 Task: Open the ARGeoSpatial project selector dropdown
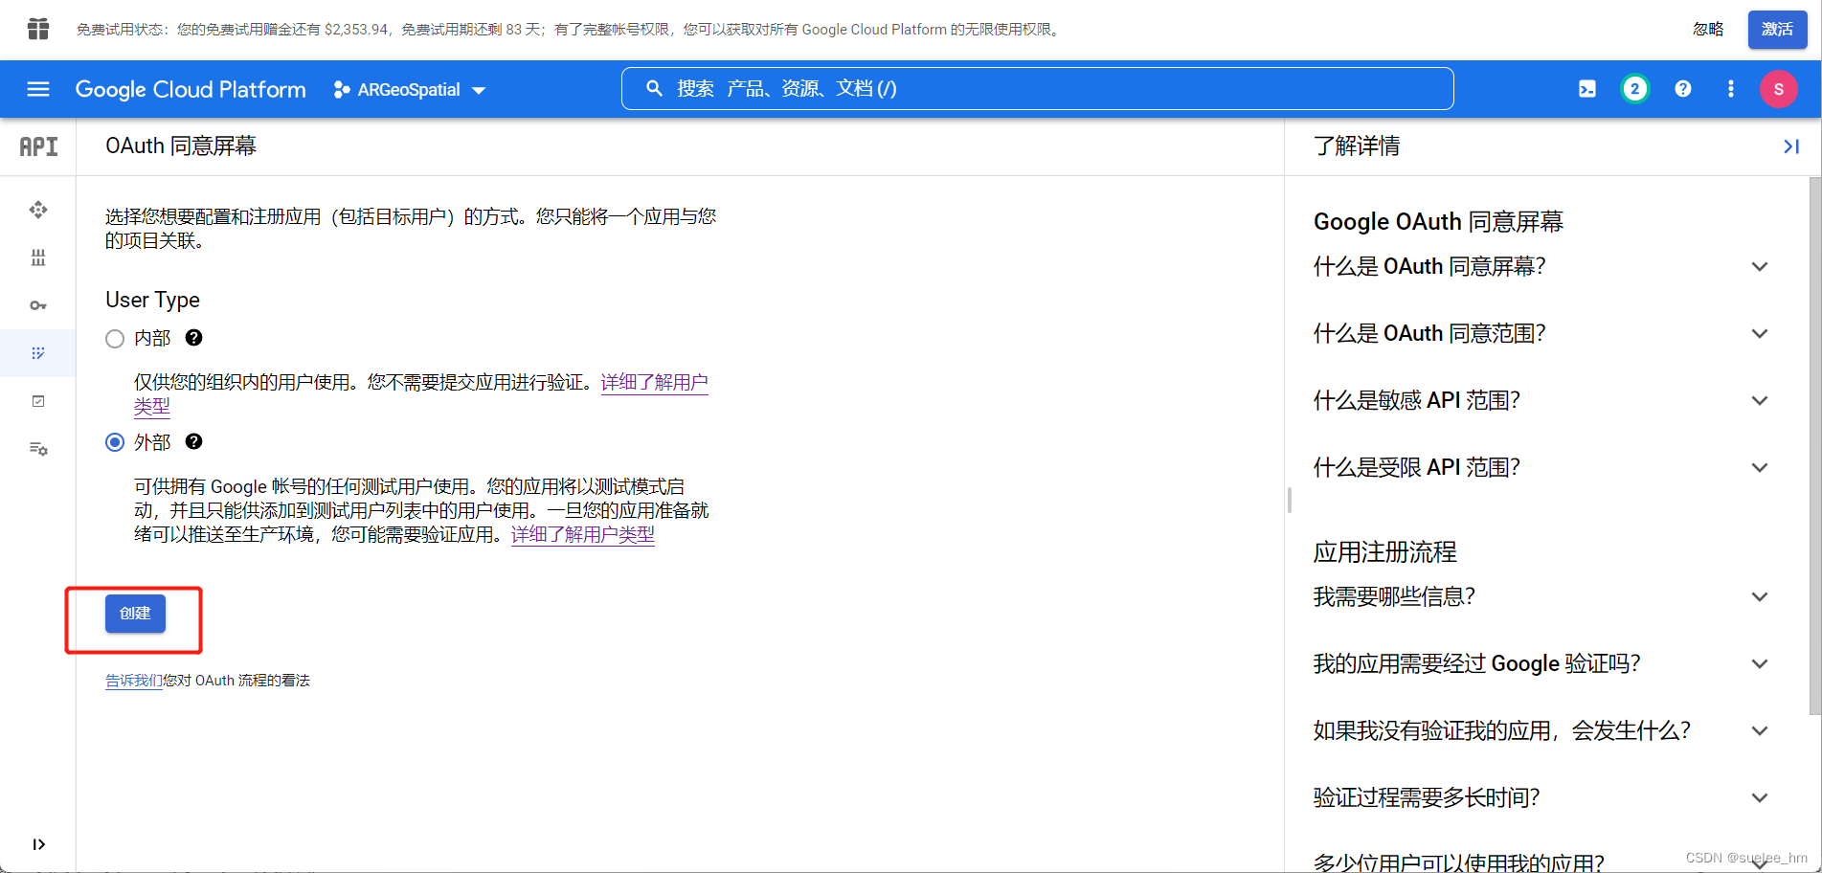pos(411,90)
